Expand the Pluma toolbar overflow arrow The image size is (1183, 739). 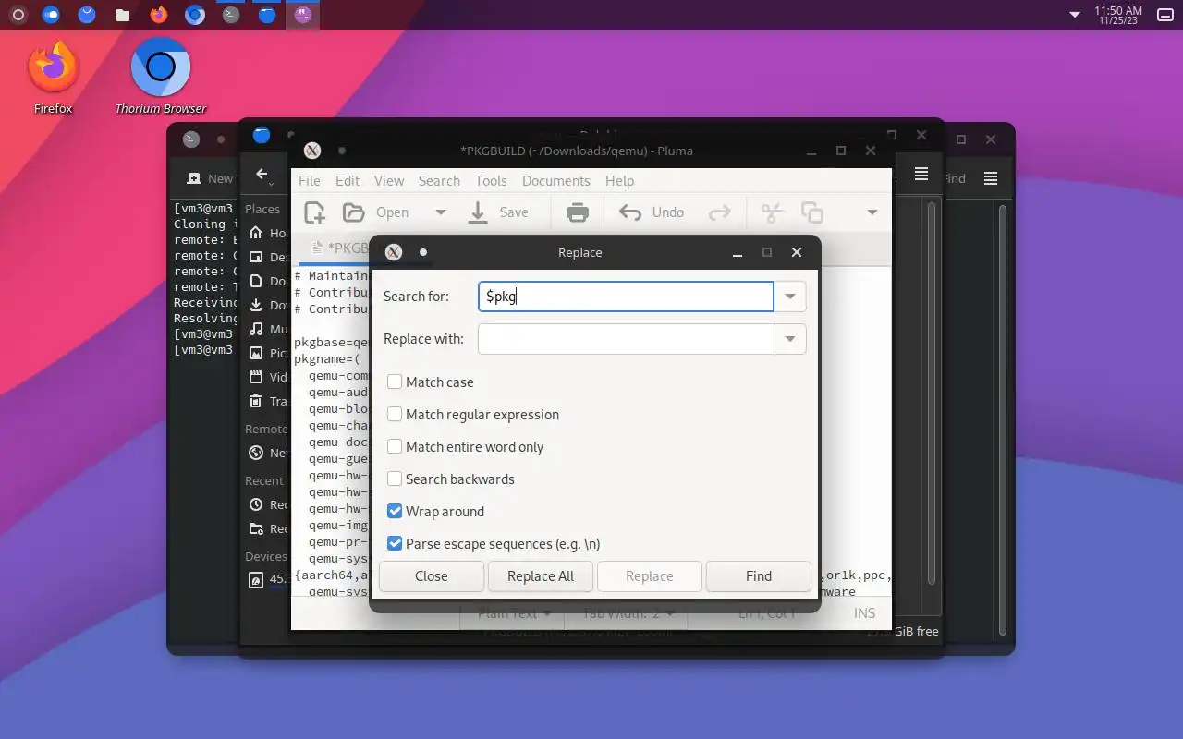click(x=872, y=212)
